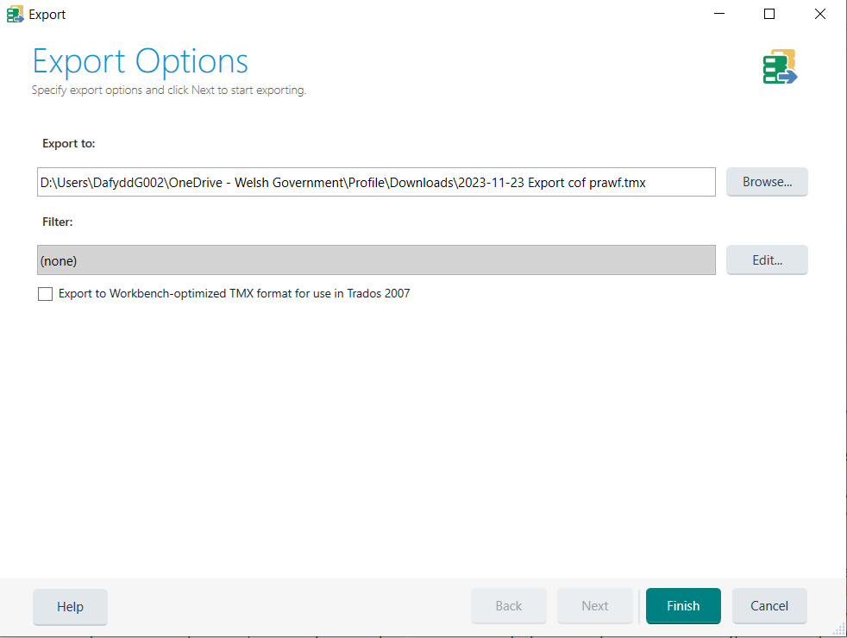
Task: Close the Export window
Action: click(820, 14)
